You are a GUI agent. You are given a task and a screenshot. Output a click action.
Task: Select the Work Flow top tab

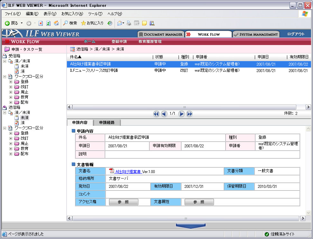(x=208, y=34)
